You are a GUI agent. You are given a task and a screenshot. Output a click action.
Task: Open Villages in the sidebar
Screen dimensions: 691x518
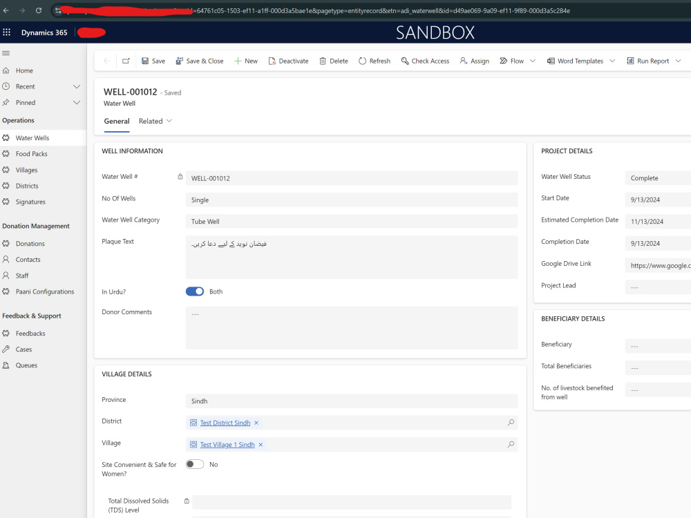[43, 170]
